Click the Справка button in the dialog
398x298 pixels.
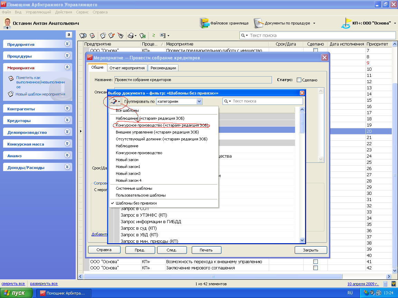104,250
